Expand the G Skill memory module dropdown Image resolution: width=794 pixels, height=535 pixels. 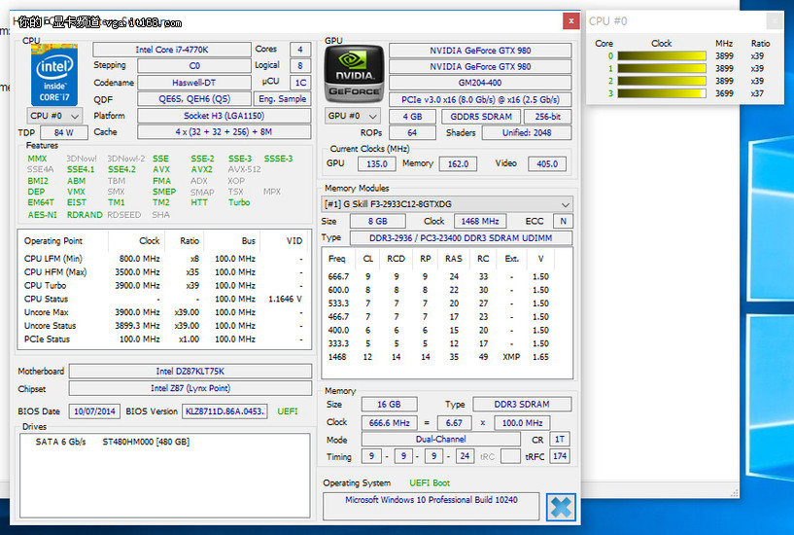pyautogui.click(x=447, y=204)
